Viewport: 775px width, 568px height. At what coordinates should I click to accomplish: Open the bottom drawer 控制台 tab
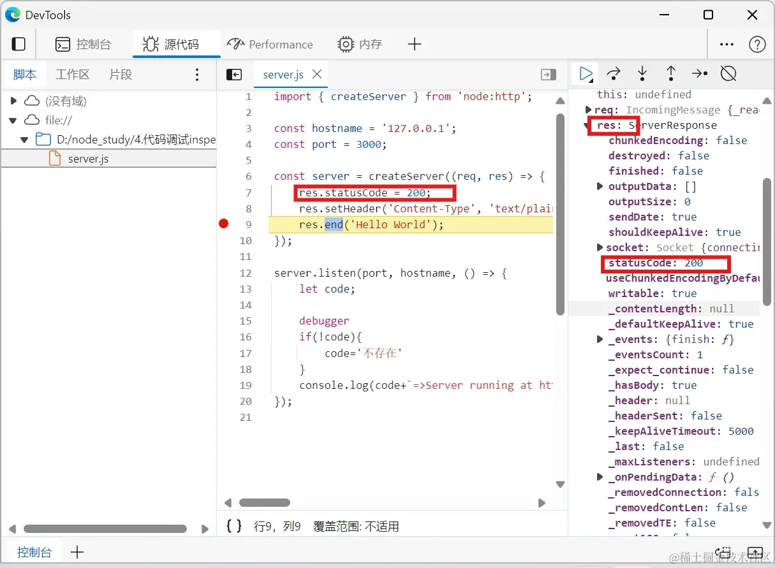[34, 552]
